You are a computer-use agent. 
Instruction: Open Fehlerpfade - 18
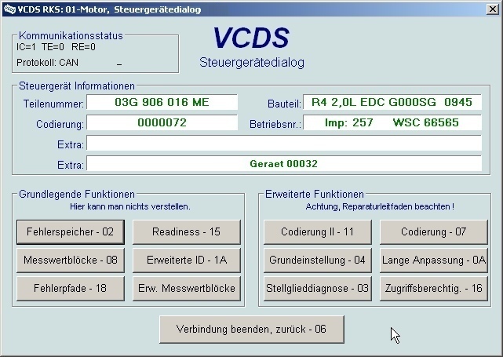[71, 289]
